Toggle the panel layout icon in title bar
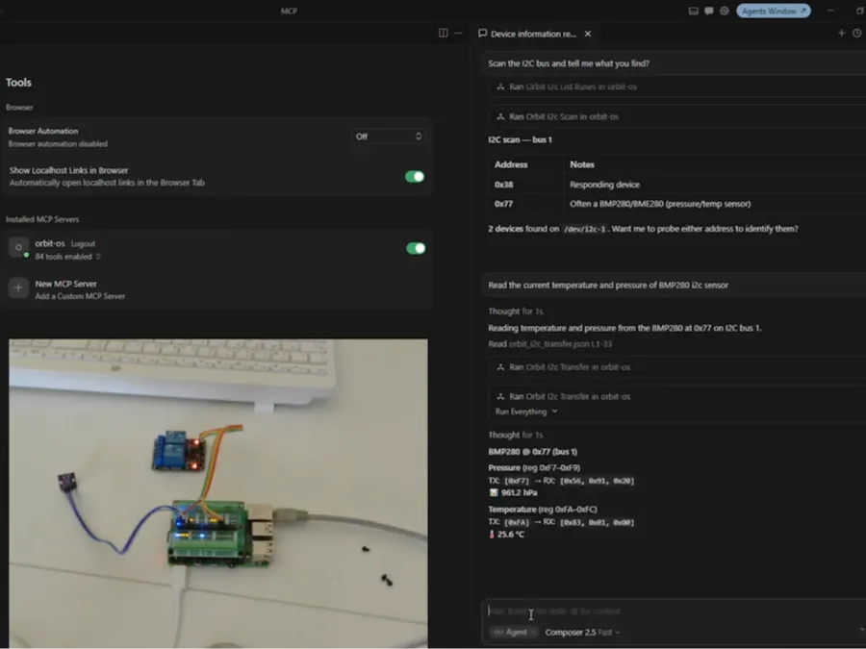Screen dimensions: 866x649 tap(693, 11)
